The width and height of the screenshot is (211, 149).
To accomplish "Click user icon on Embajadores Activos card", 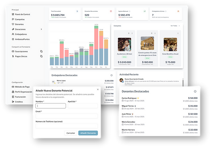I will [178, 11].
